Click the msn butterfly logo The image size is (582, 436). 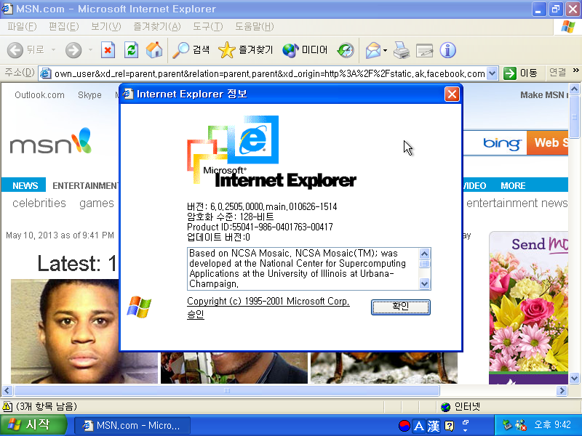(50, 141)
